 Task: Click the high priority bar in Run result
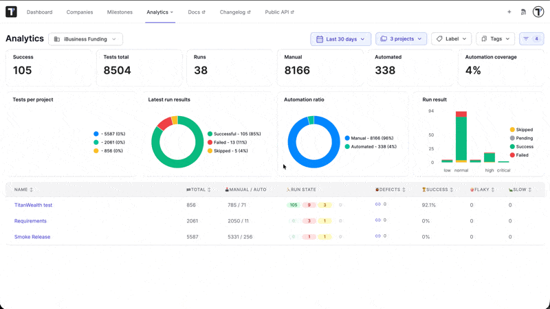tap(489, 157)
